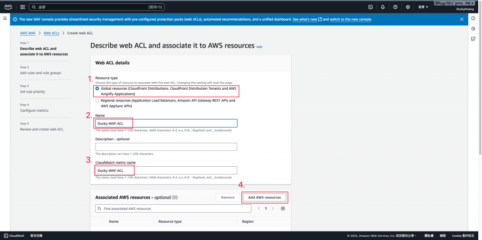Open 隱私權 privacy link in footer
The width and height of the screenshot is (482, 240).
pyautogui.click(x=429, y=236)
